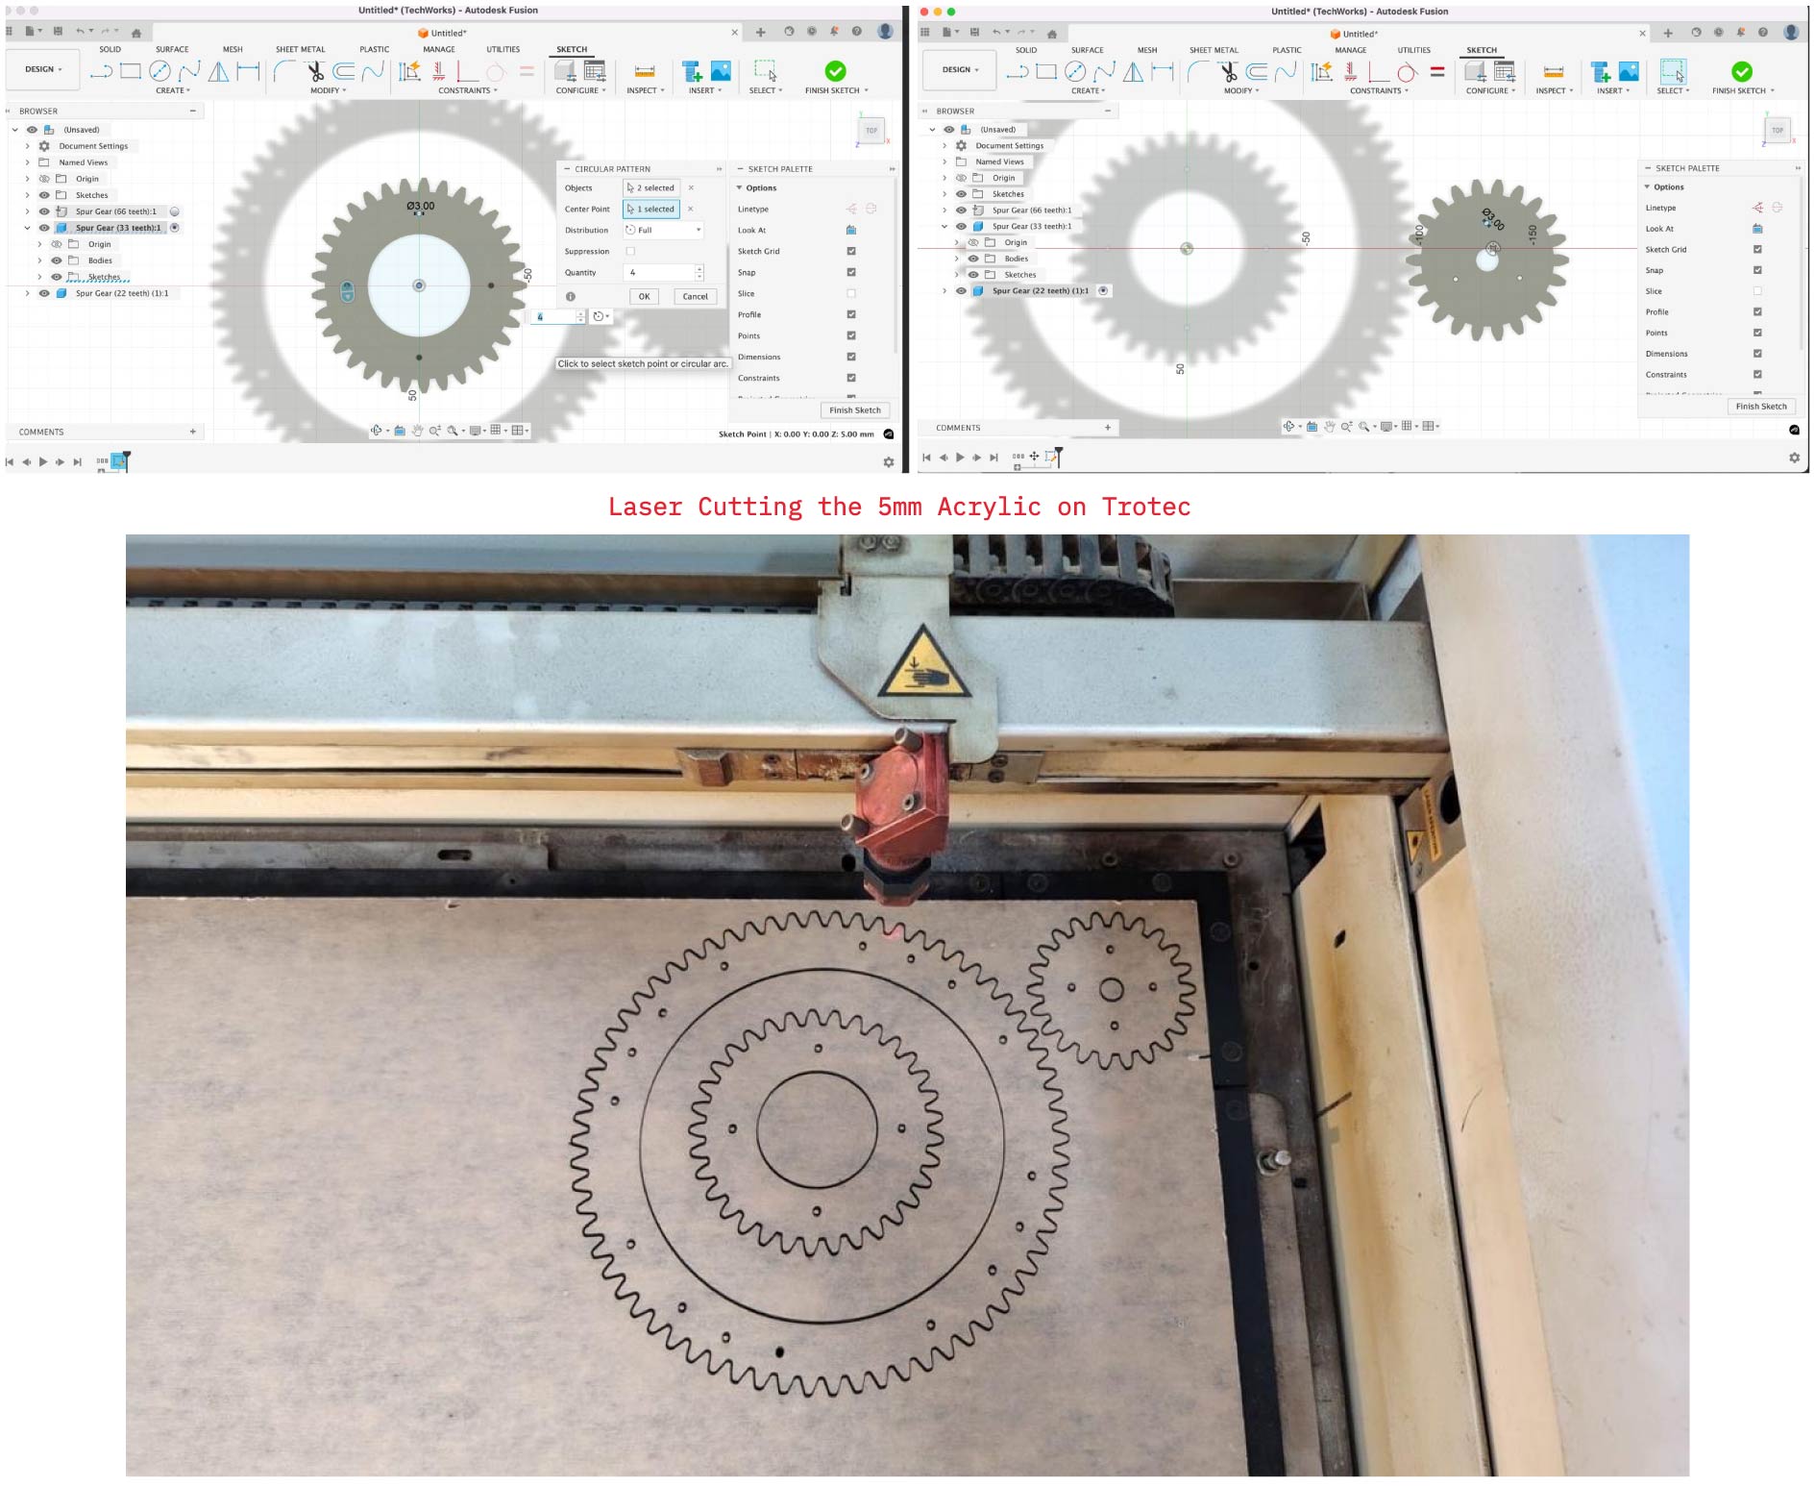The width and height of the screenshot is (1815, 1486).
Task: Open the Distribution dropdown set to Full
Action: 663,231
